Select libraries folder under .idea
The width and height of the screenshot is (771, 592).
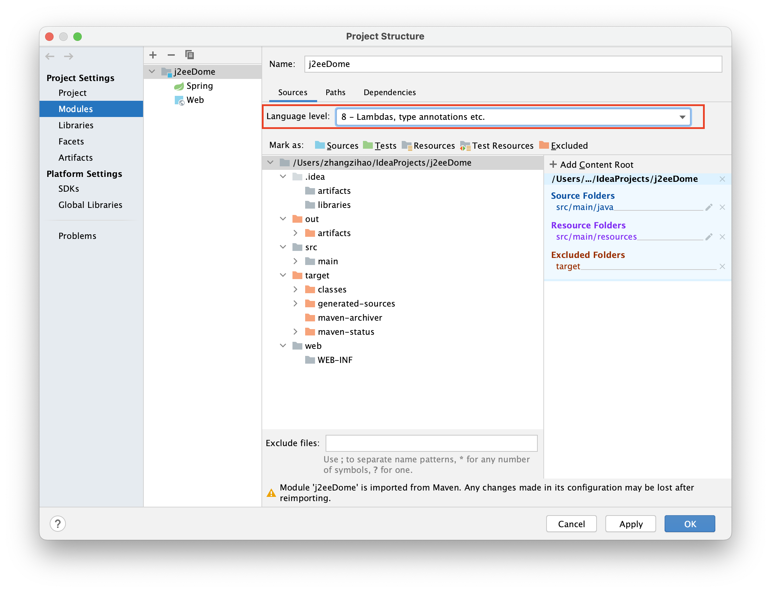pyautogui.click(x=328, y=205)
